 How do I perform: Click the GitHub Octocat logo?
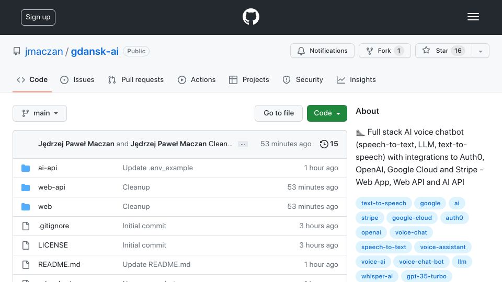tap(250, 17)
